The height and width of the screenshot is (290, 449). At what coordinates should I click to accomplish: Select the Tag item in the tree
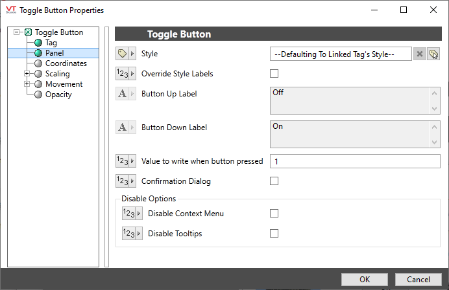click(51, 43)
